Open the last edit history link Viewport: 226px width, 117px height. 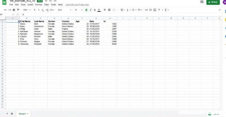click(77, 5)
